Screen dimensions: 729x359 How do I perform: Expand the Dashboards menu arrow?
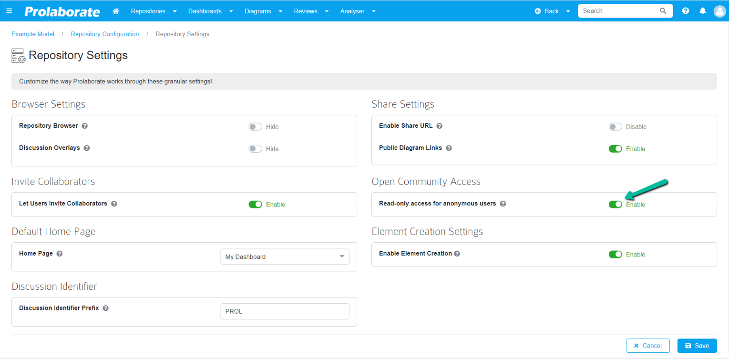click(231, 11)
